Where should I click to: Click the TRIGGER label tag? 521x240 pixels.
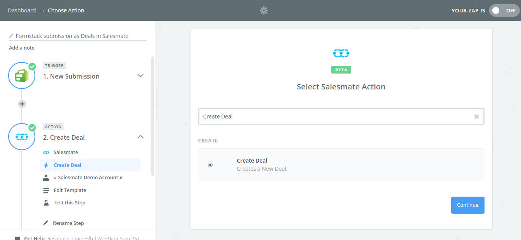coord(54,65)
